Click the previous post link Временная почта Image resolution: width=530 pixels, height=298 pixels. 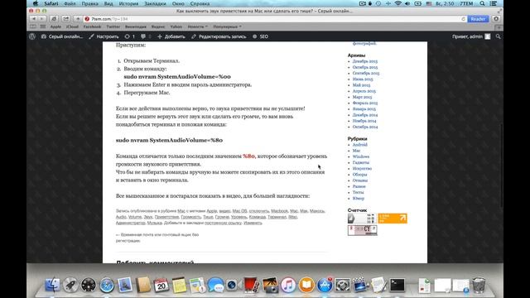point(157,238)
